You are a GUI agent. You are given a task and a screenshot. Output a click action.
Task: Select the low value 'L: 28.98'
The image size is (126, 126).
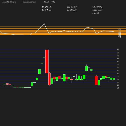click(72, 10)
